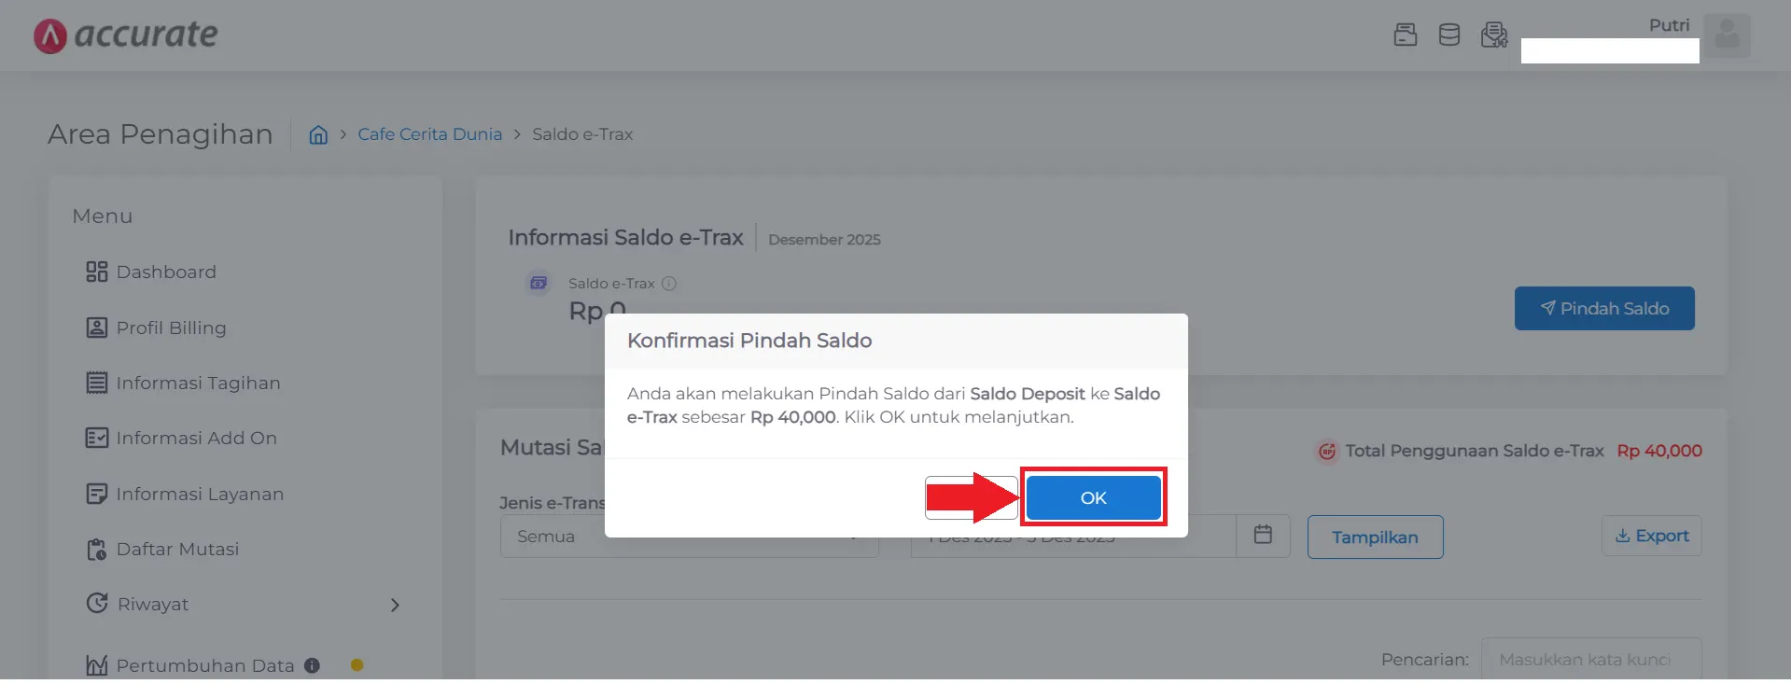Click the Riwayat history icon
This screenshot has width=1791, height=684.
97,604
